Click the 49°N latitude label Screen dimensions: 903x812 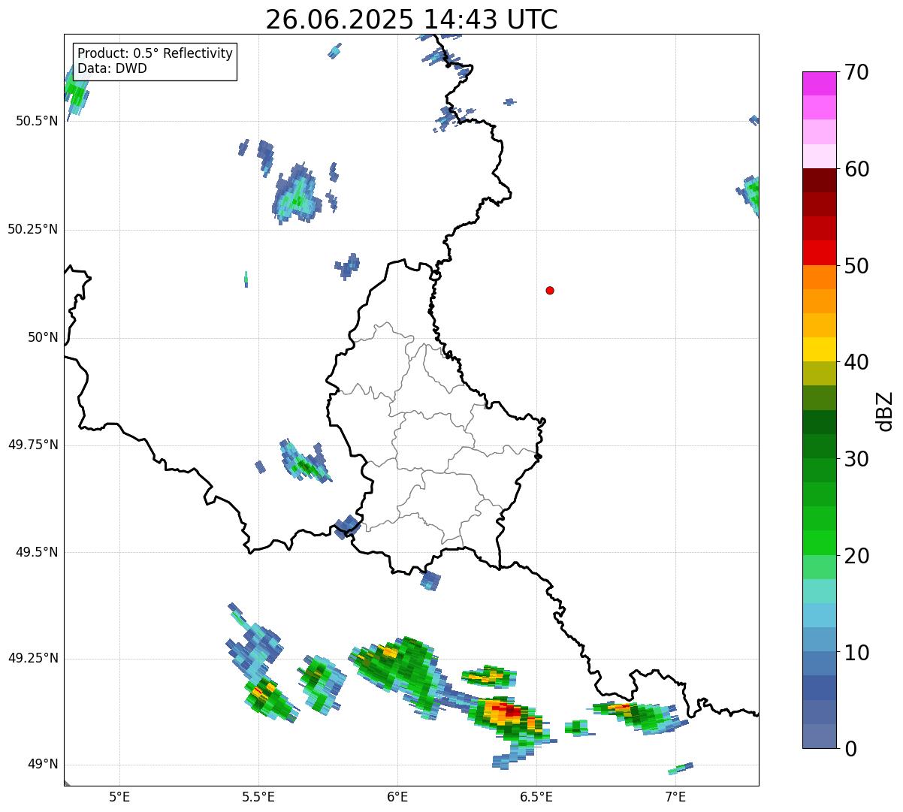(x=44, y=764)
